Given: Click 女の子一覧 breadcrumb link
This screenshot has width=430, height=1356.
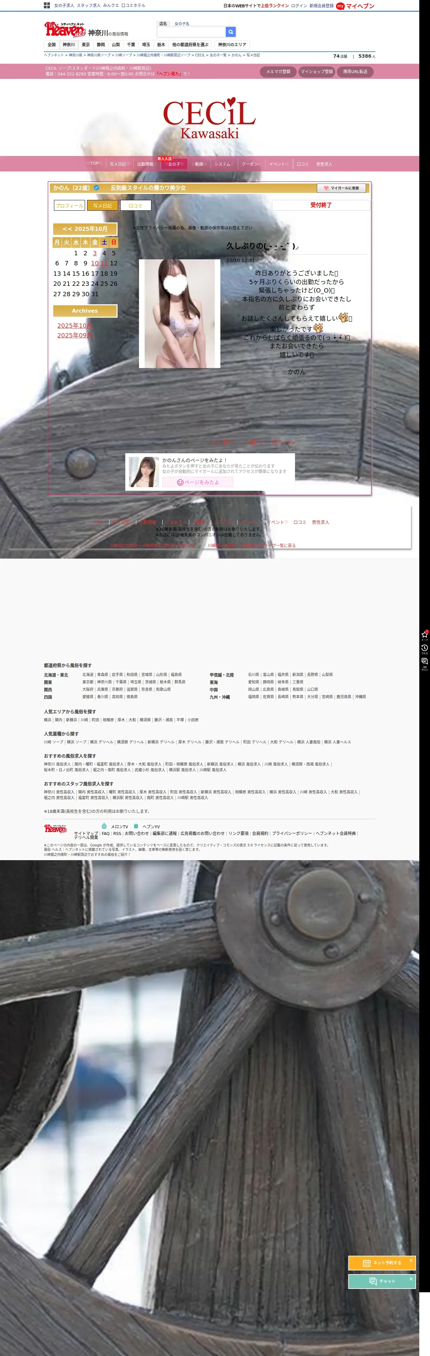Looking at the screenshot, I should coord(218,55).
